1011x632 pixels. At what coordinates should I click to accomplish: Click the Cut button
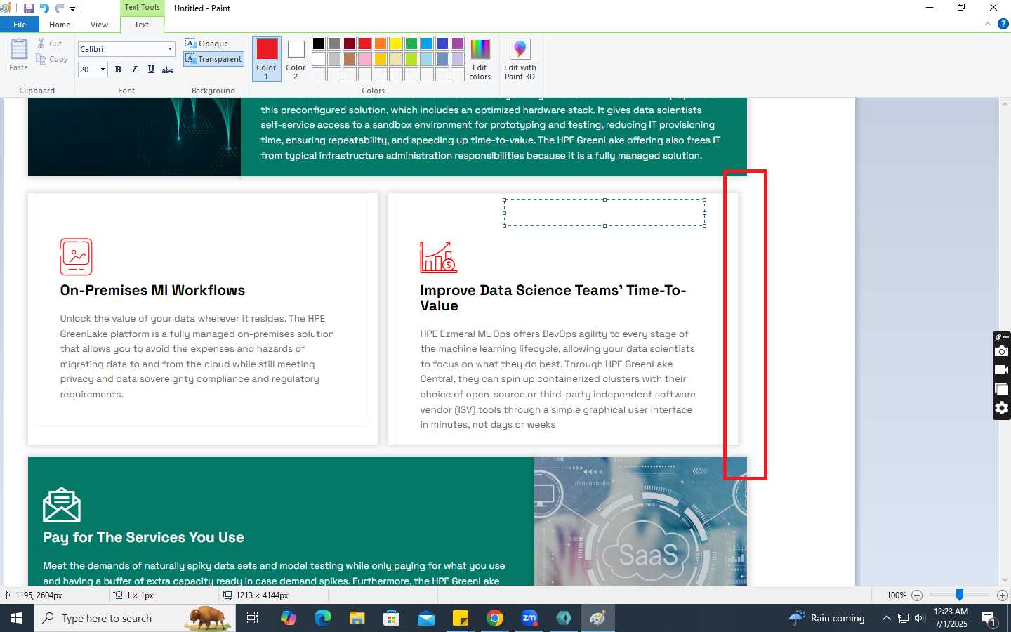[50, 44]
